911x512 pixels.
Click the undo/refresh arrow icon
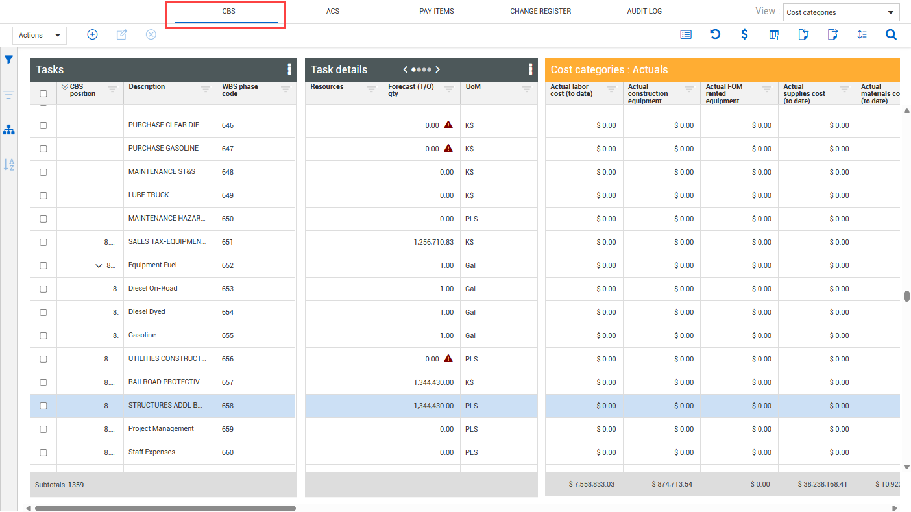click(715, 35)
